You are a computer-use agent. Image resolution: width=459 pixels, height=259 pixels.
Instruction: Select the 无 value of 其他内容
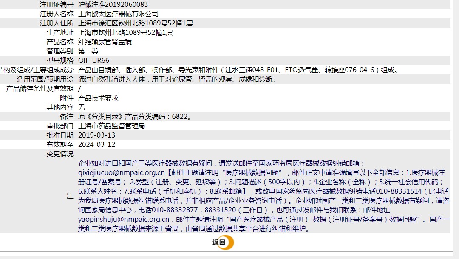coord(81,107)
